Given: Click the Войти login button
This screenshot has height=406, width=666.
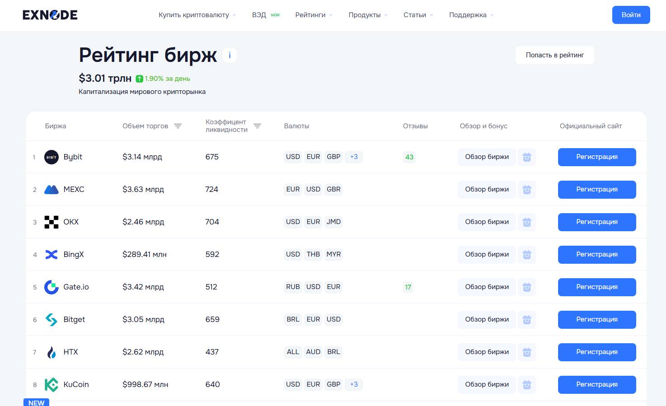Looking at the screenshot, I should coord(631,15).
